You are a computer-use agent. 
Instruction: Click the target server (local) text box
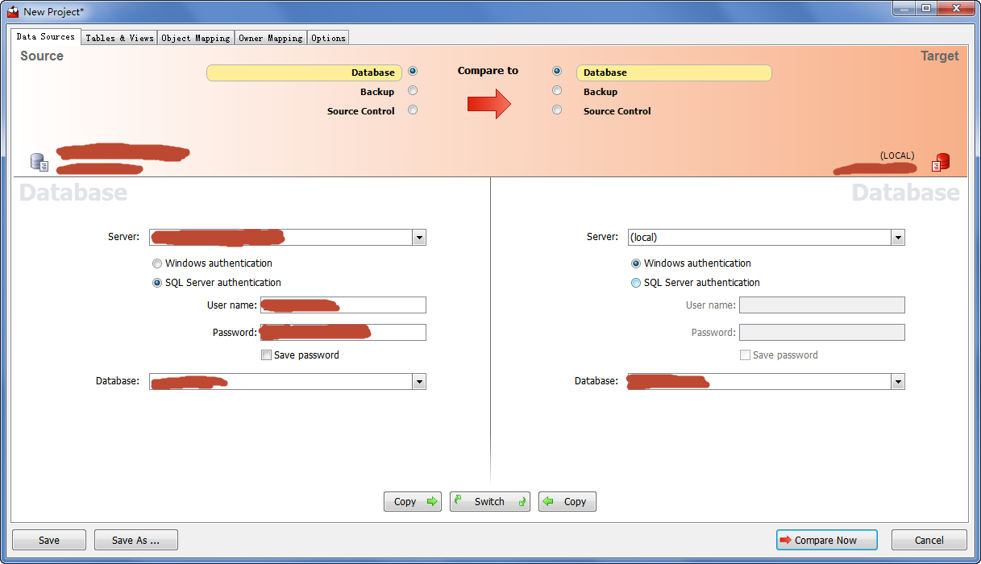click(759, 238)
